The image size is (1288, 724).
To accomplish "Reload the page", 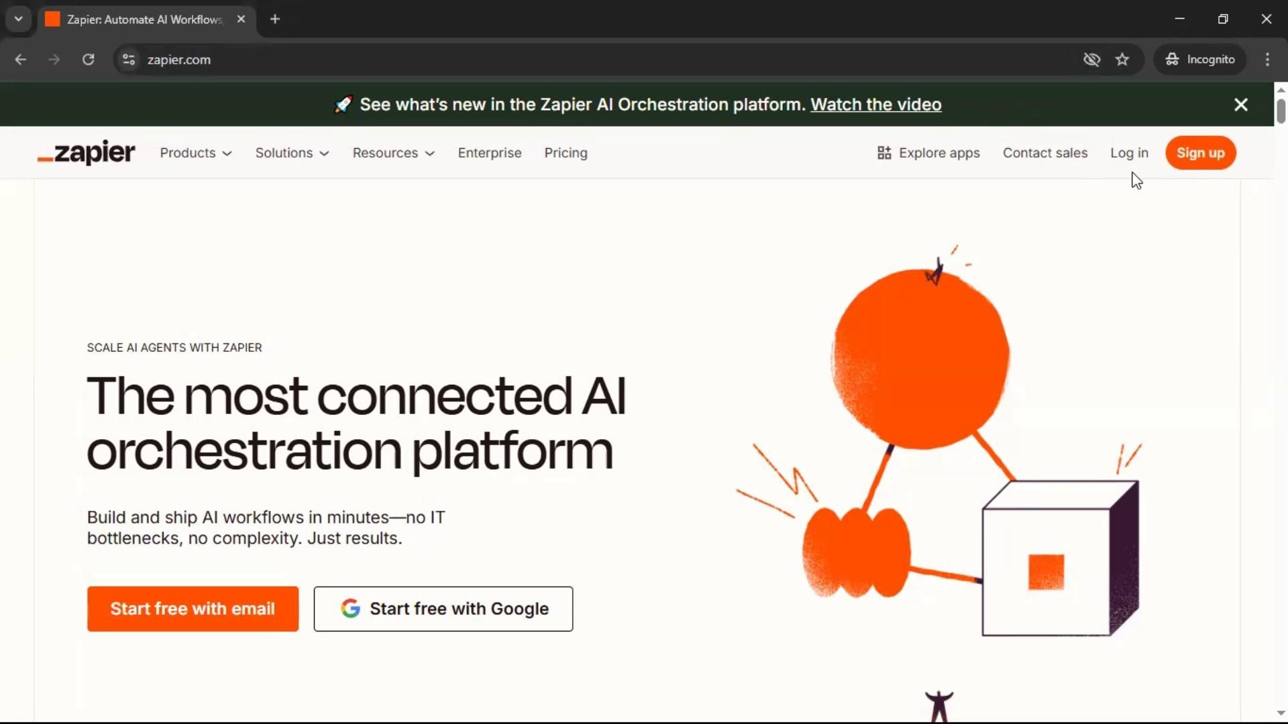I will [88, 60].
